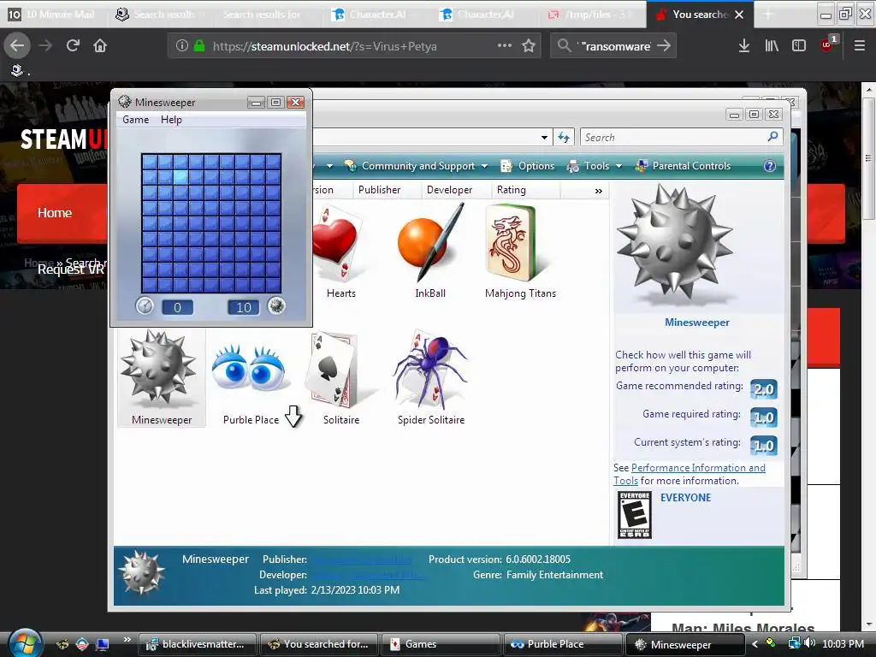Click Options in the Games toolbar
The height and width of the screenshot is (657, 876).
[528, 166]
